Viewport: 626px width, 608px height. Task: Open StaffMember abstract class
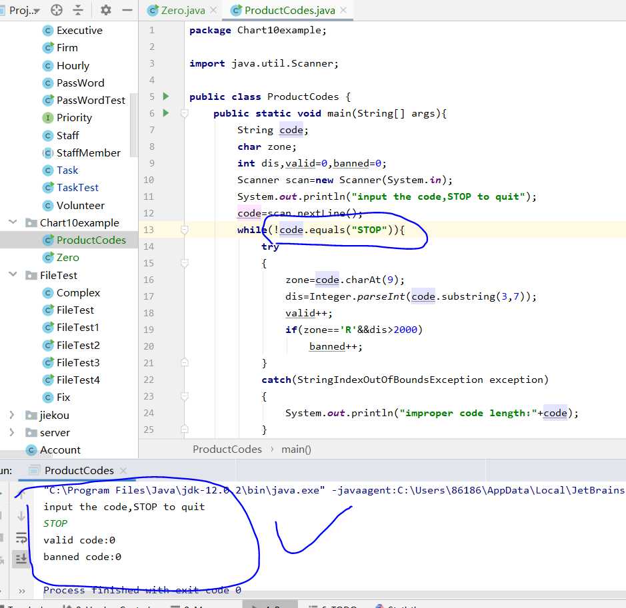tap(88, 152)
